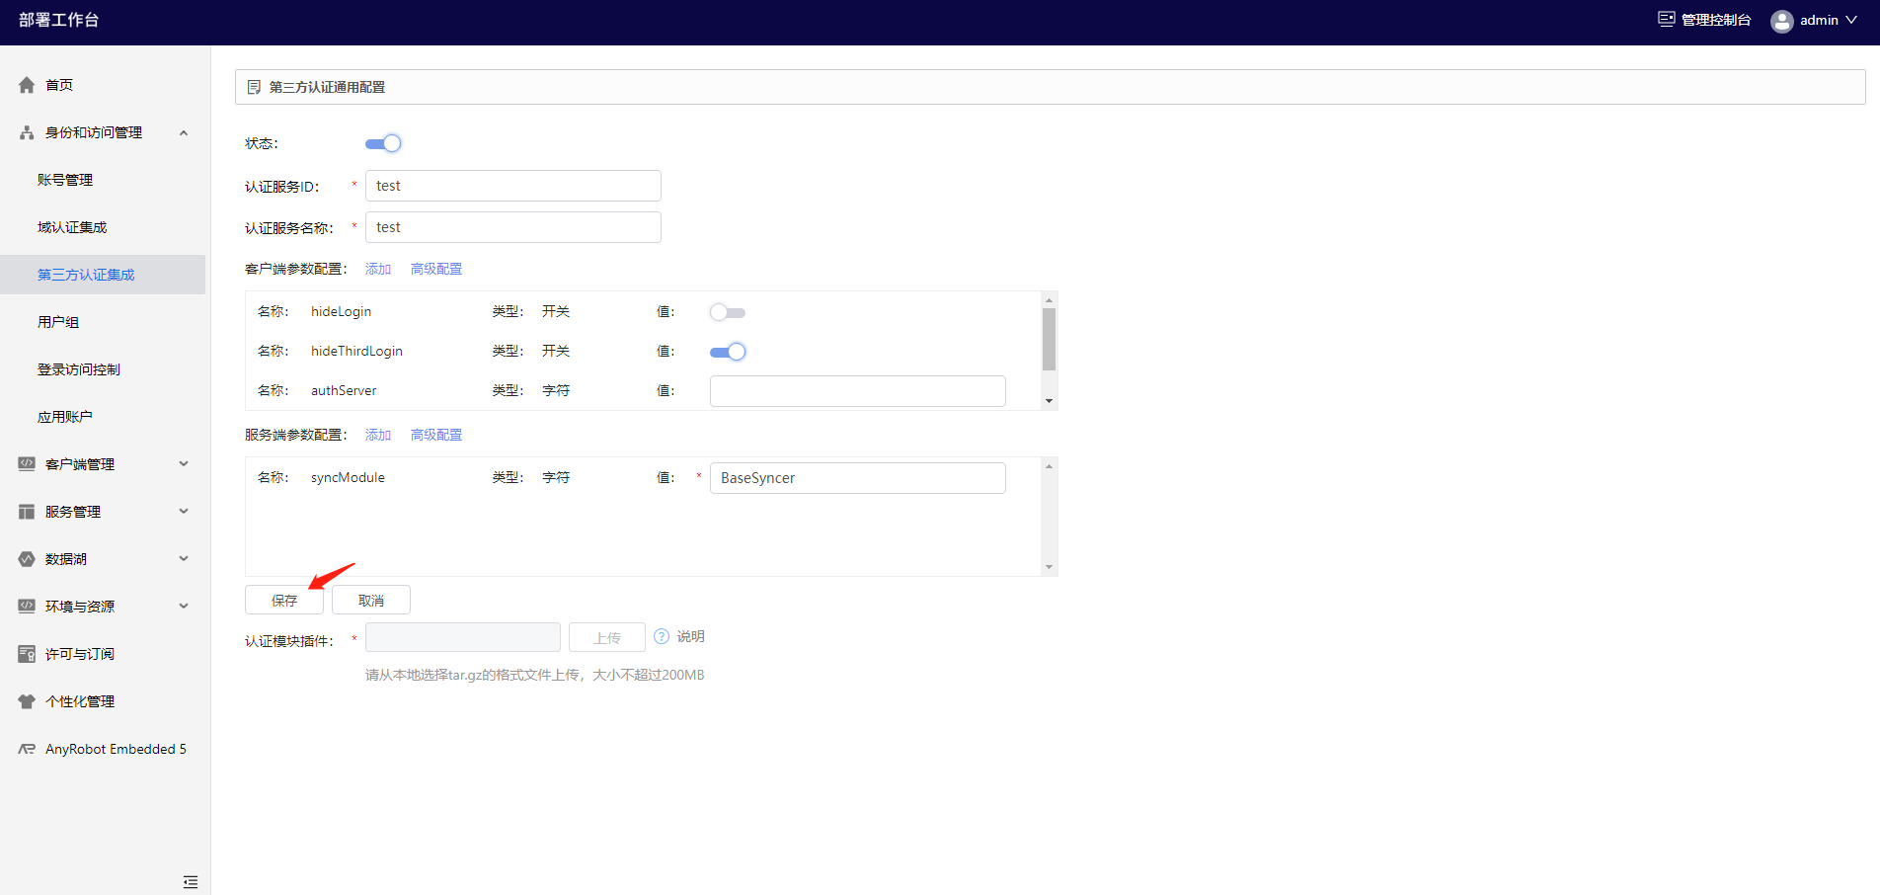Click the question mark help icon near 说明
Image resolution: width=1880 pixels, height=895 pixels.
pyautogui.click(x=662, y=636)
